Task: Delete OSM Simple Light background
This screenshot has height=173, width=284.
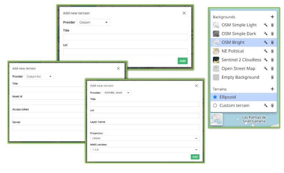Action: 272,25
